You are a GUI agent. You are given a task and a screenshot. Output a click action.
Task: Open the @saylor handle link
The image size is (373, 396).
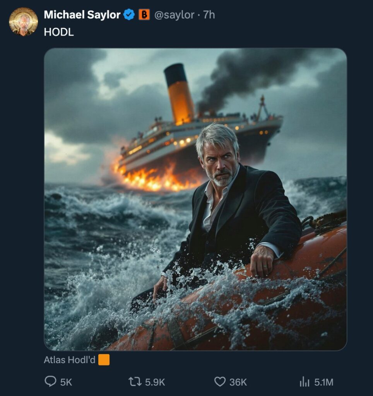(x=175, y=15)
